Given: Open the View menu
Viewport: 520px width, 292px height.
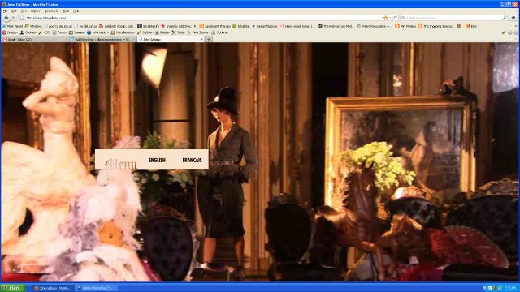Looking at the screenshot, I should tap(24, 11).
